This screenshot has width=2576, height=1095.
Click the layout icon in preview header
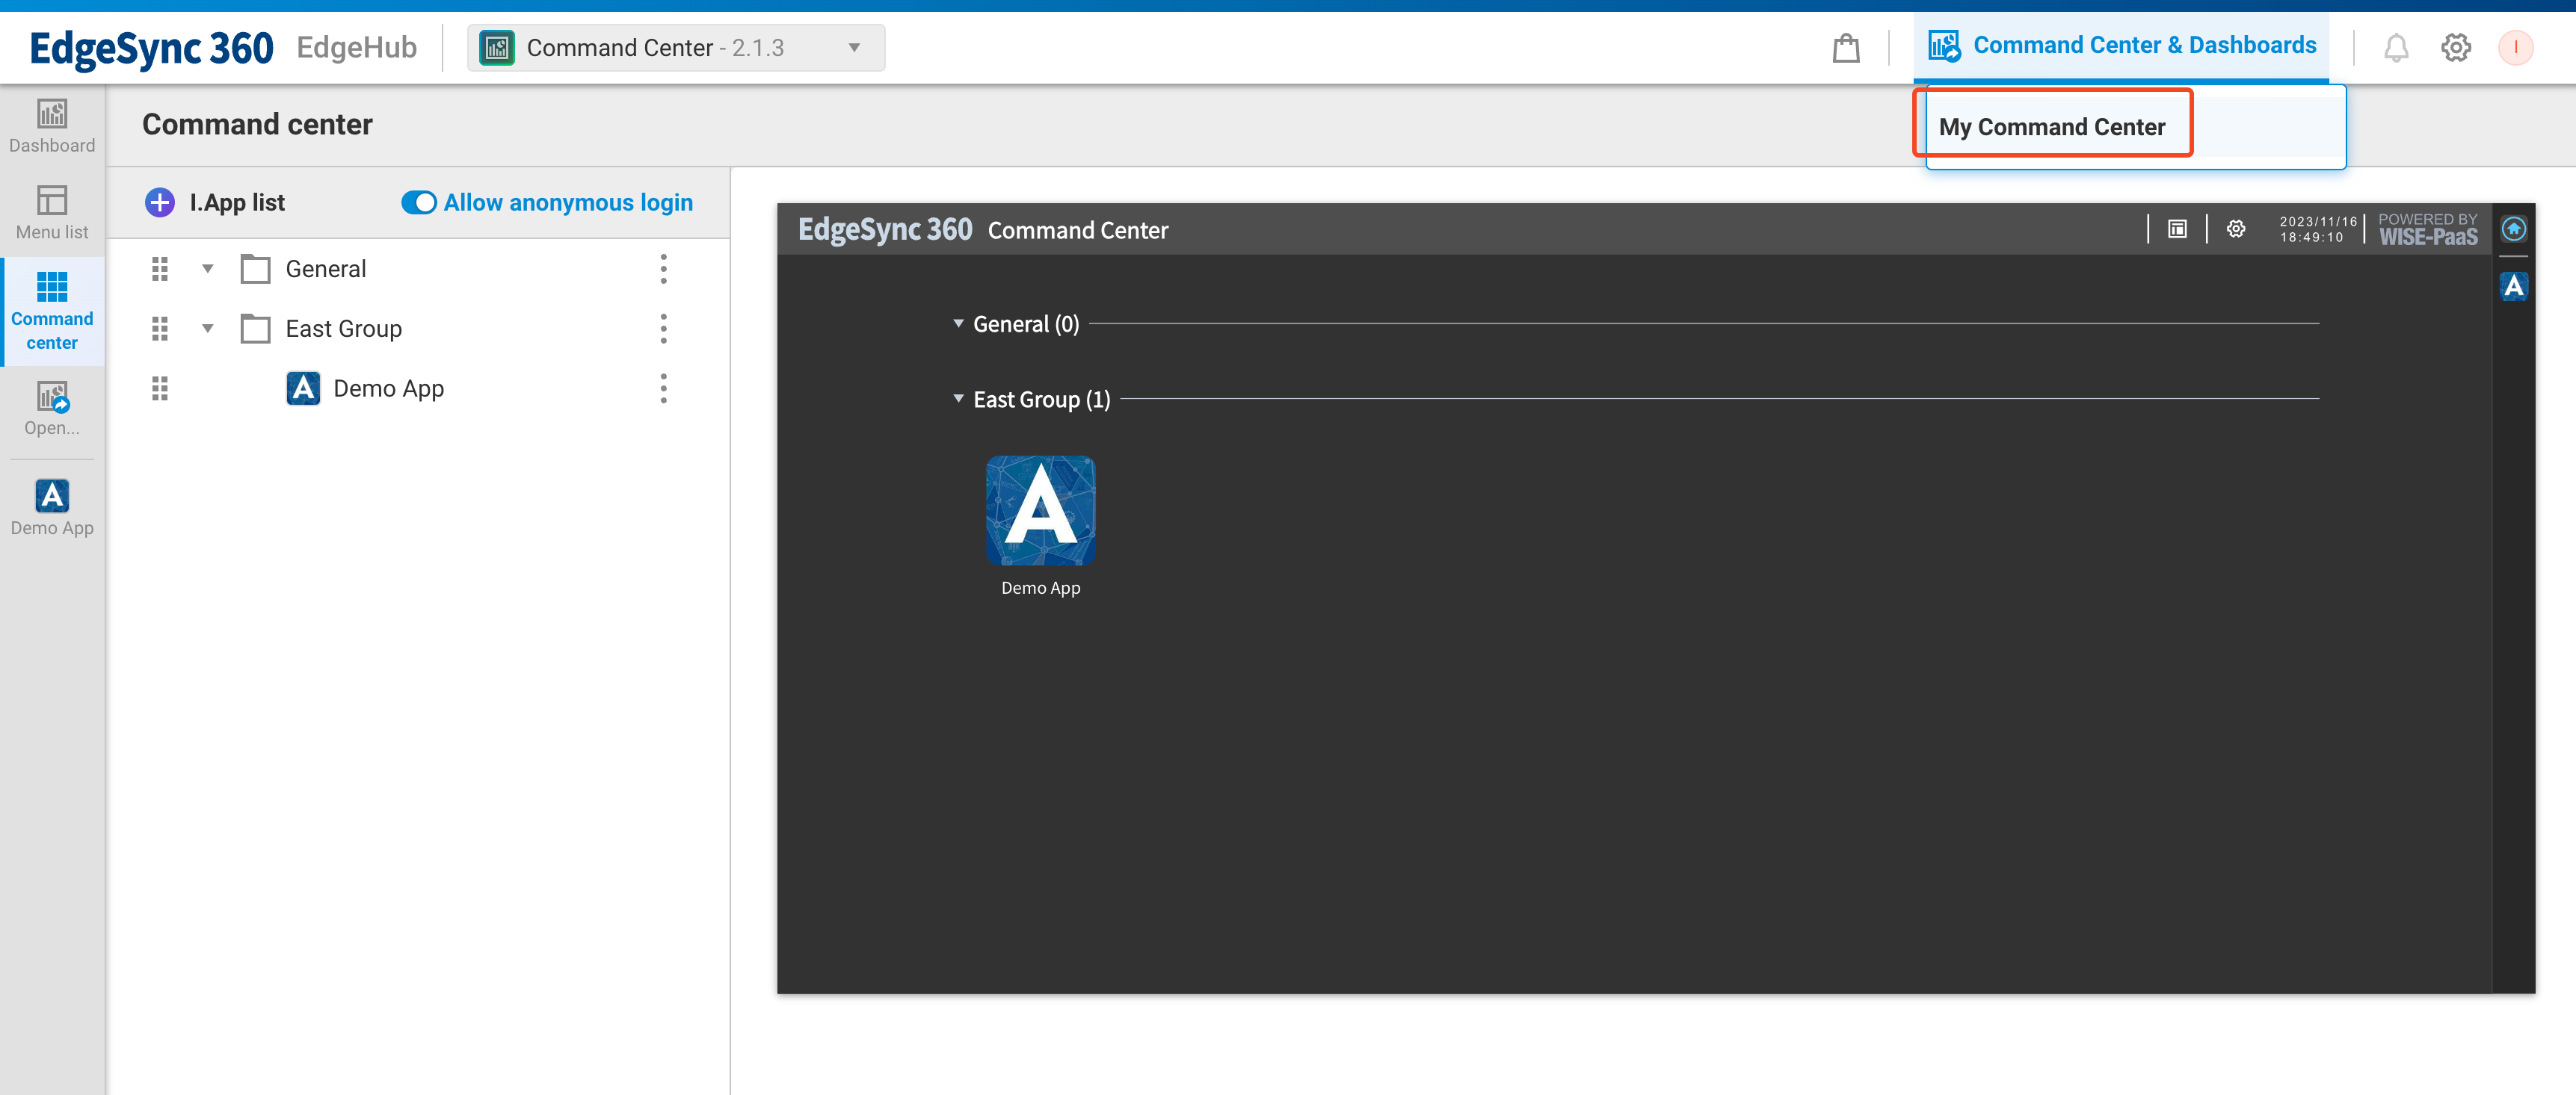[2177, 229]
